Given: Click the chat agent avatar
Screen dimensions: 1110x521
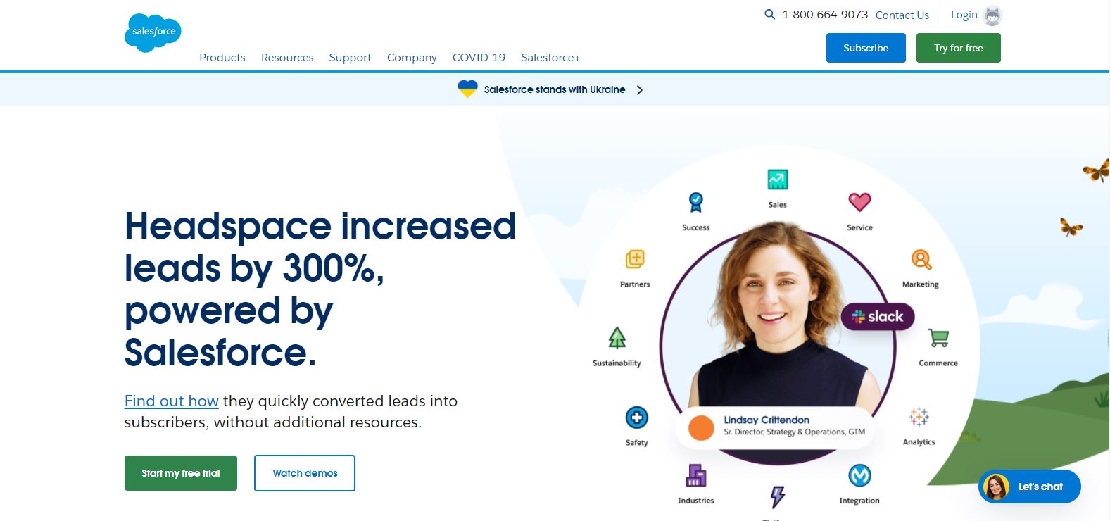Looking at the screenshot, I should 996,487.
